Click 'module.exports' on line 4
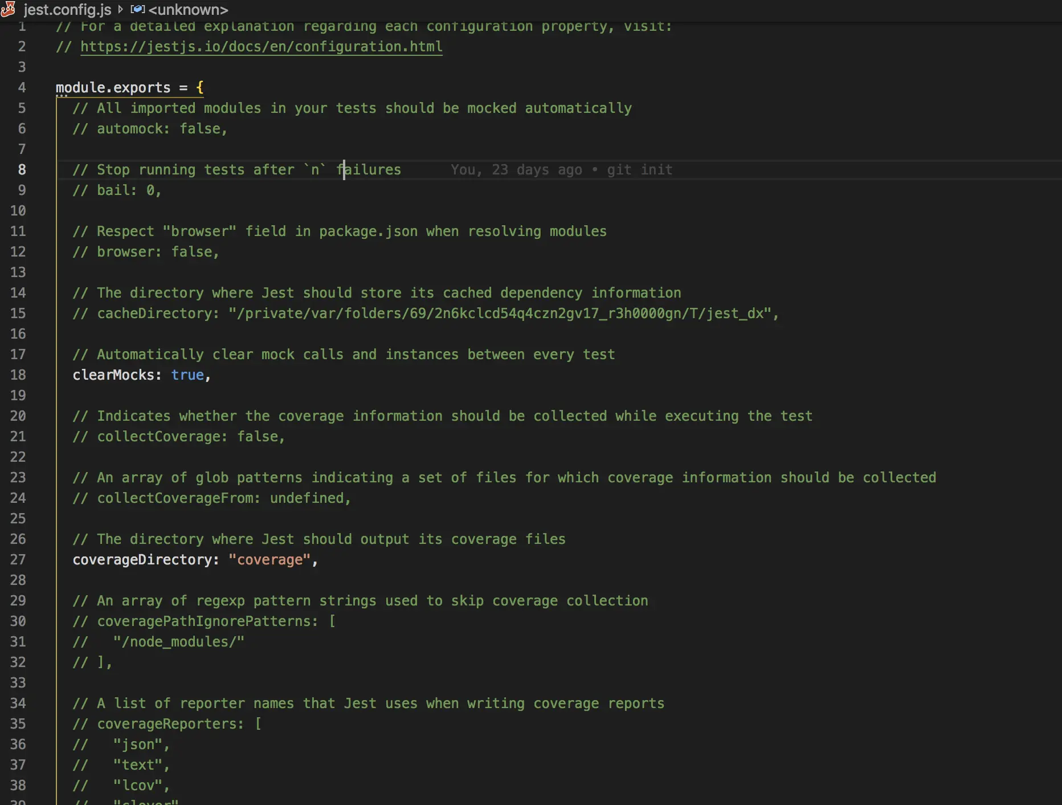Image resolution: width=1062 pixels, height=805 pixels. (x=113, y=88)
